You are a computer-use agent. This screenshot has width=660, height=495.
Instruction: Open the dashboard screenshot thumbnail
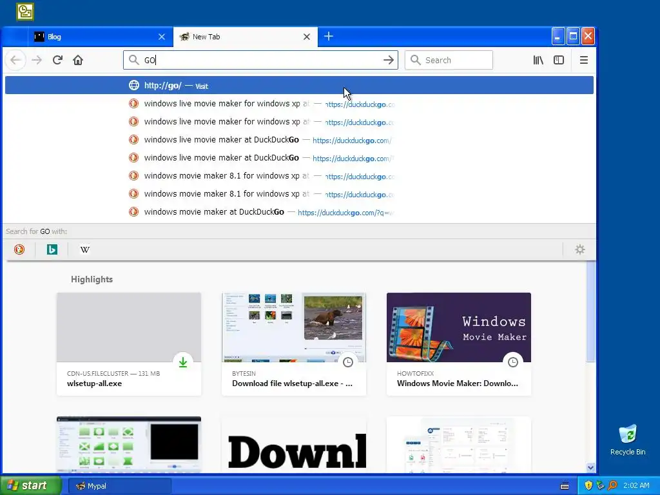(x=459, y=445)
